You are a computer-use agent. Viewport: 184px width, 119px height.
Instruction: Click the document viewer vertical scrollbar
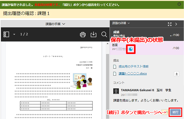(108, 86)
